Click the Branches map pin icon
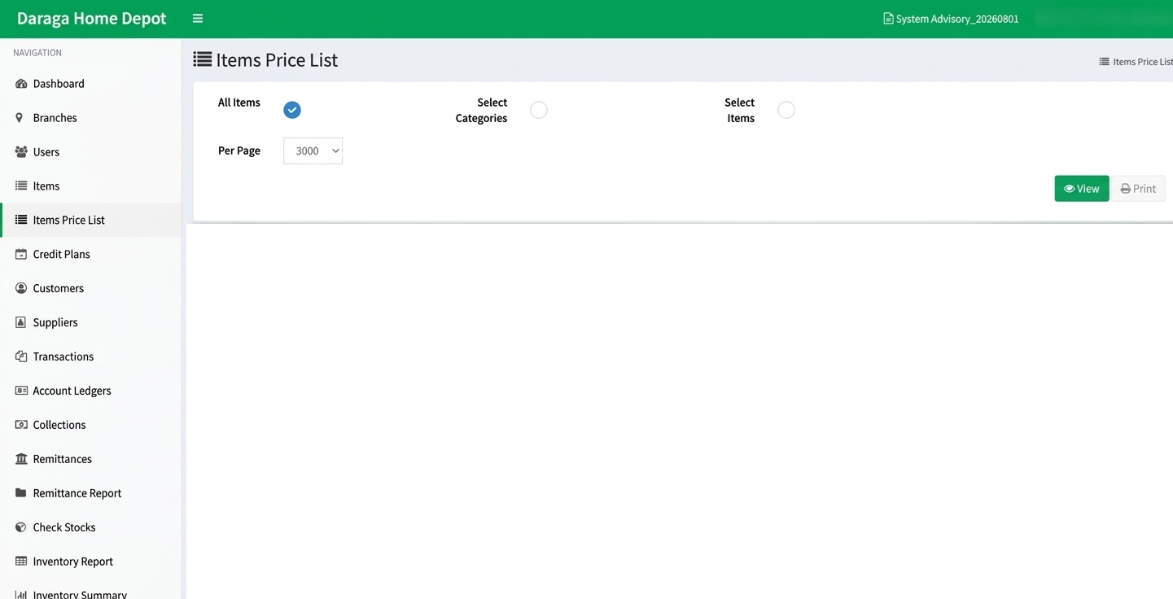1173x599 pixels. click(x=20, y=118)
